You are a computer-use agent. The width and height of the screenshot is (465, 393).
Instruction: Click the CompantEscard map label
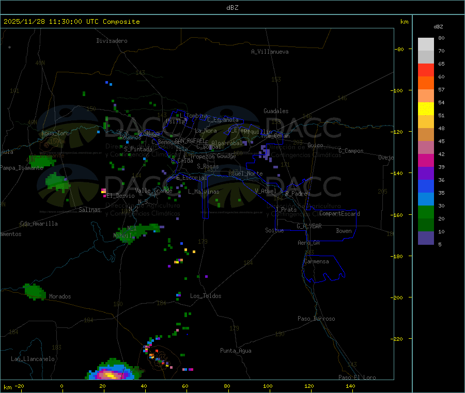[339, 214]
